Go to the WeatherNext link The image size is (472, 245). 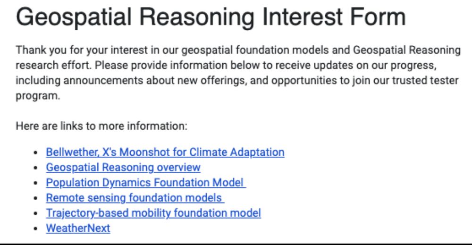tap(78, 228)
